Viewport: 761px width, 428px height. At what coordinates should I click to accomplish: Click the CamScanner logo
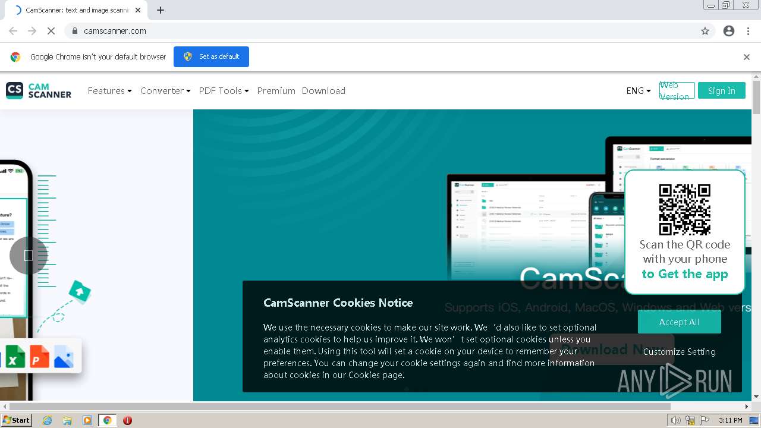click(x=39, y=90)
